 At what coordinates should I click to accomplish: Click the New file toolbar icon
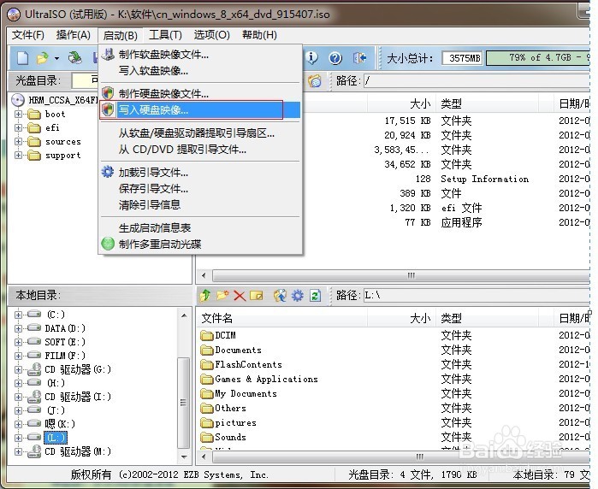click(x=23, y=58)
